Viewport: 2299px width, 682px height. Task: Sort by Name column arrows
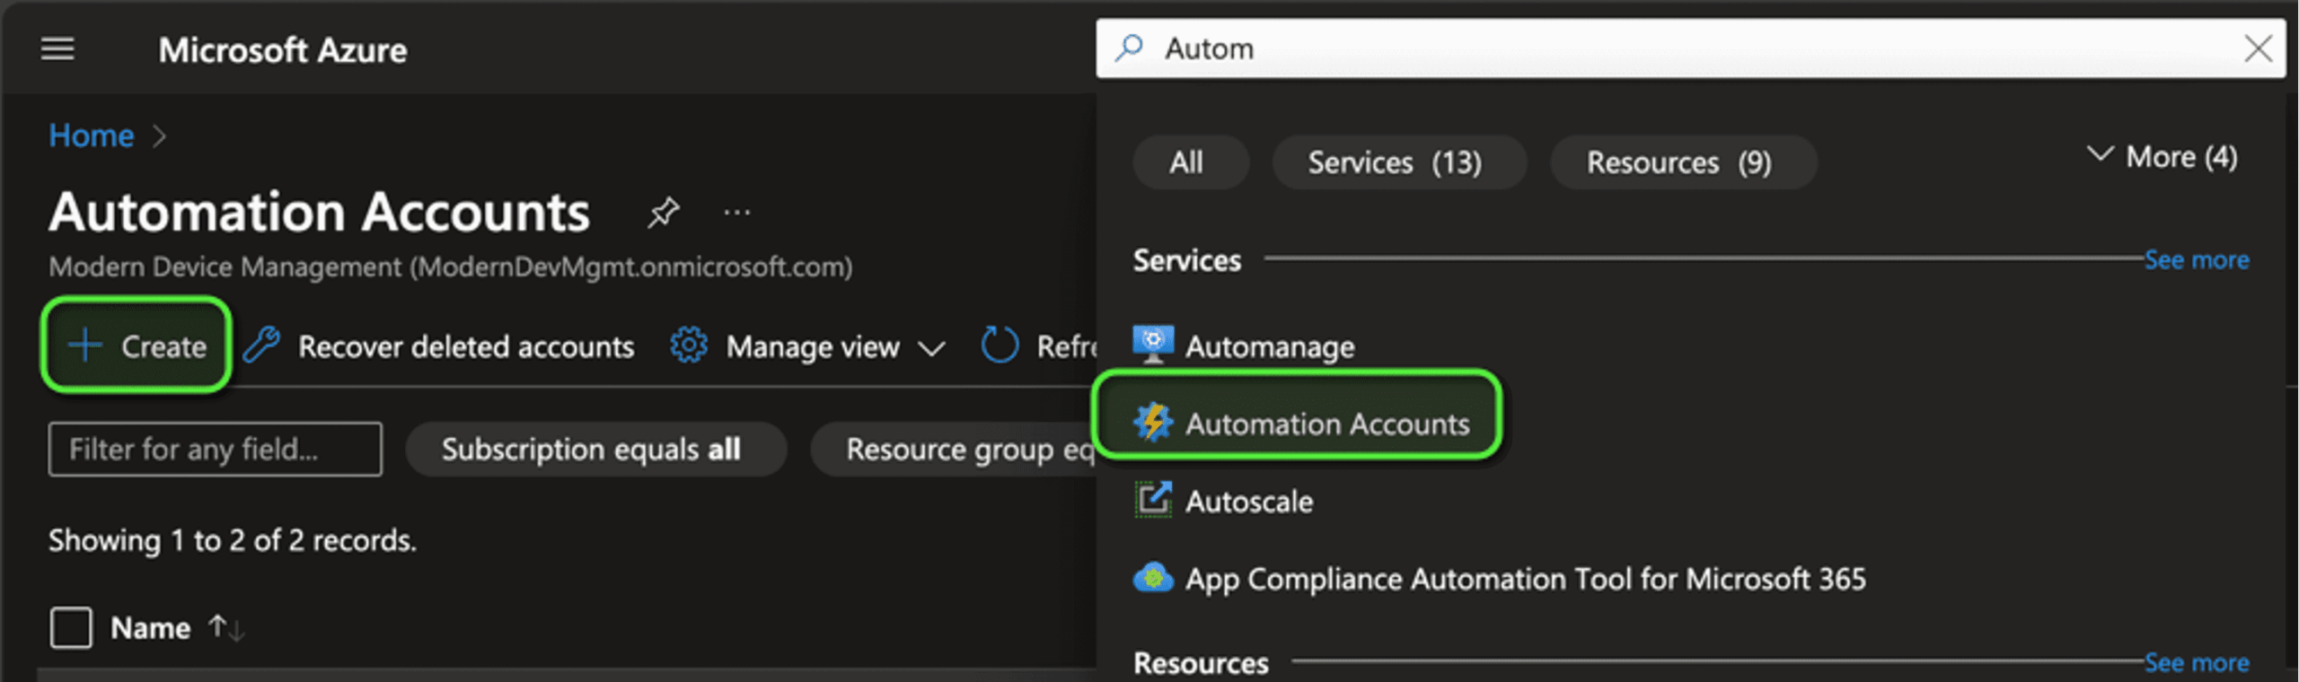click(226, 627)
